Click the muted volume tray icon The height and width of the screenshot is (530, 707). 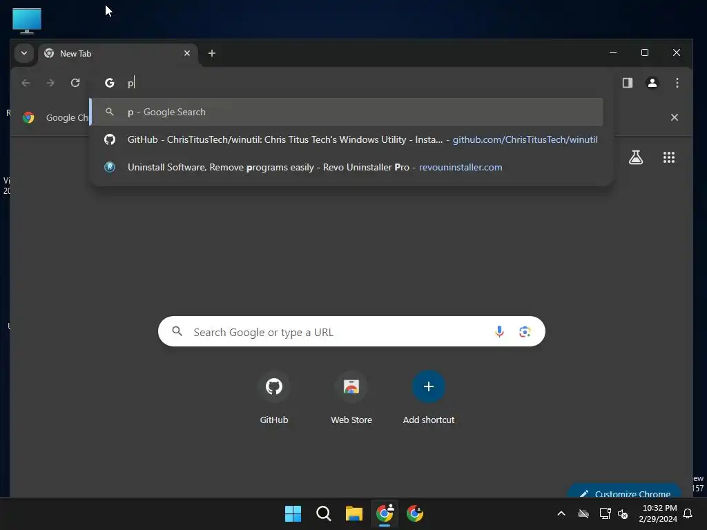623,513
